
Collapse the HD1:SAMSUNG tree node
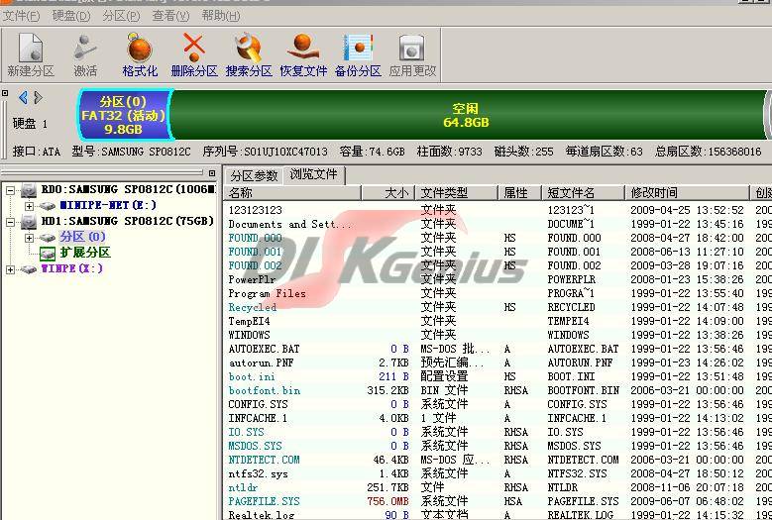tap(10, 222)
